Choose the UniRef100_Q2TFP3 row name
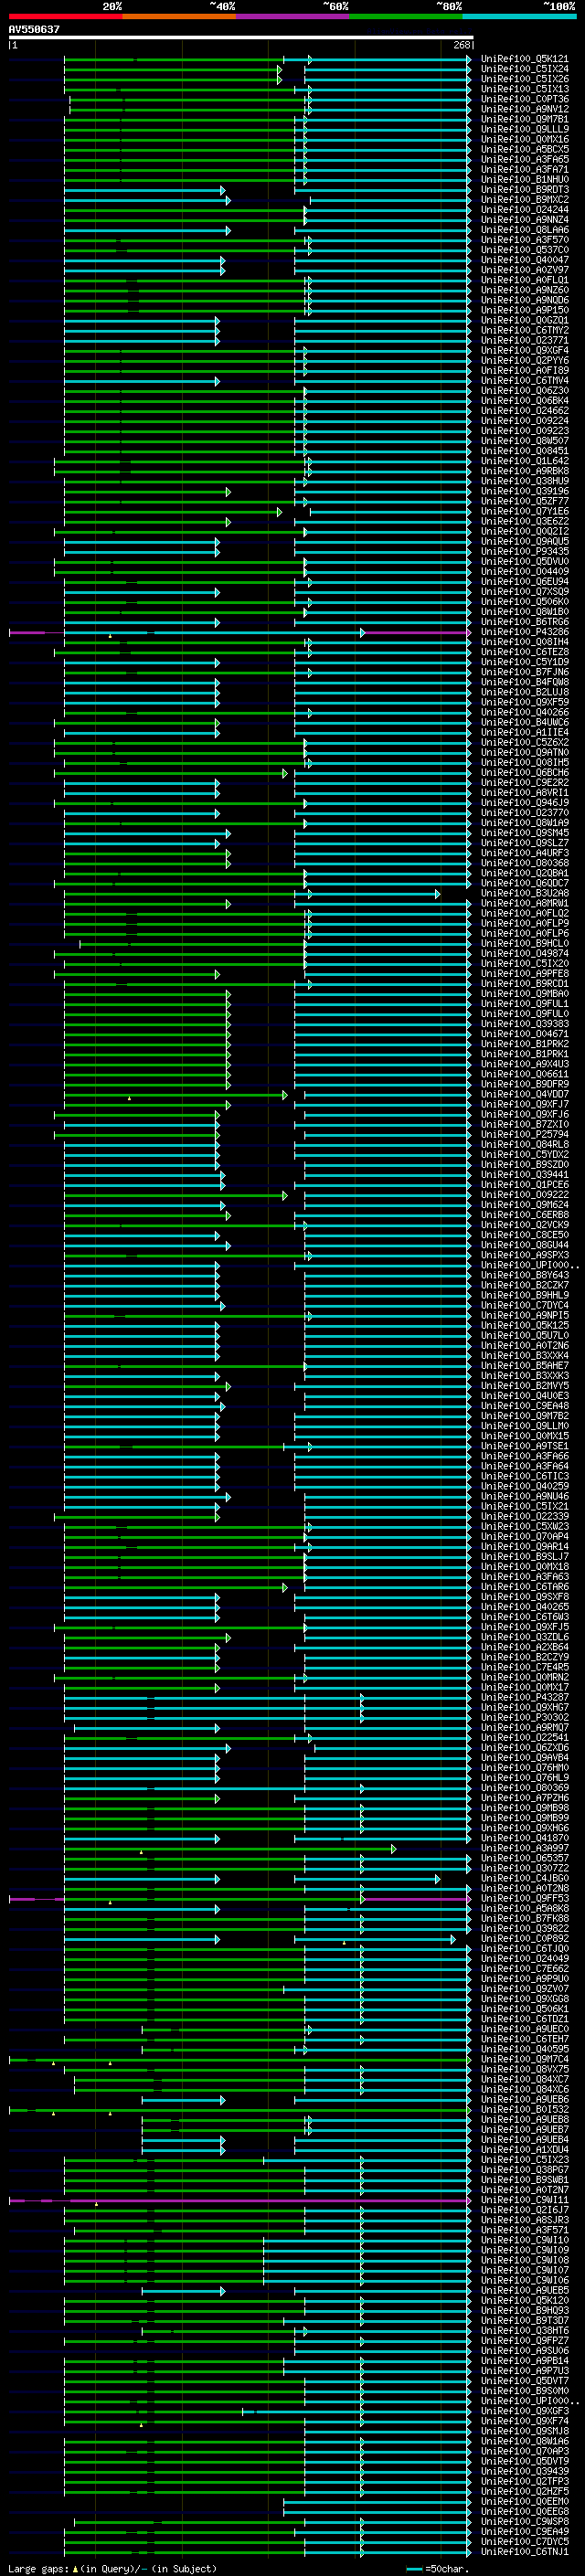 (x=524, y=2481)
